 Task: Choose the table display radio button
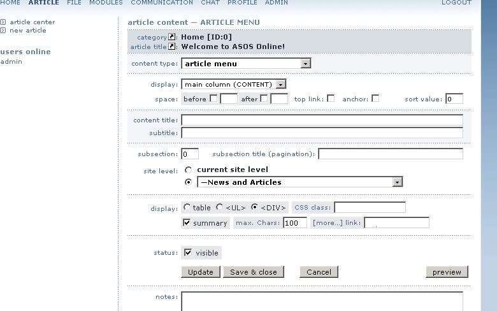click(187, 207)
